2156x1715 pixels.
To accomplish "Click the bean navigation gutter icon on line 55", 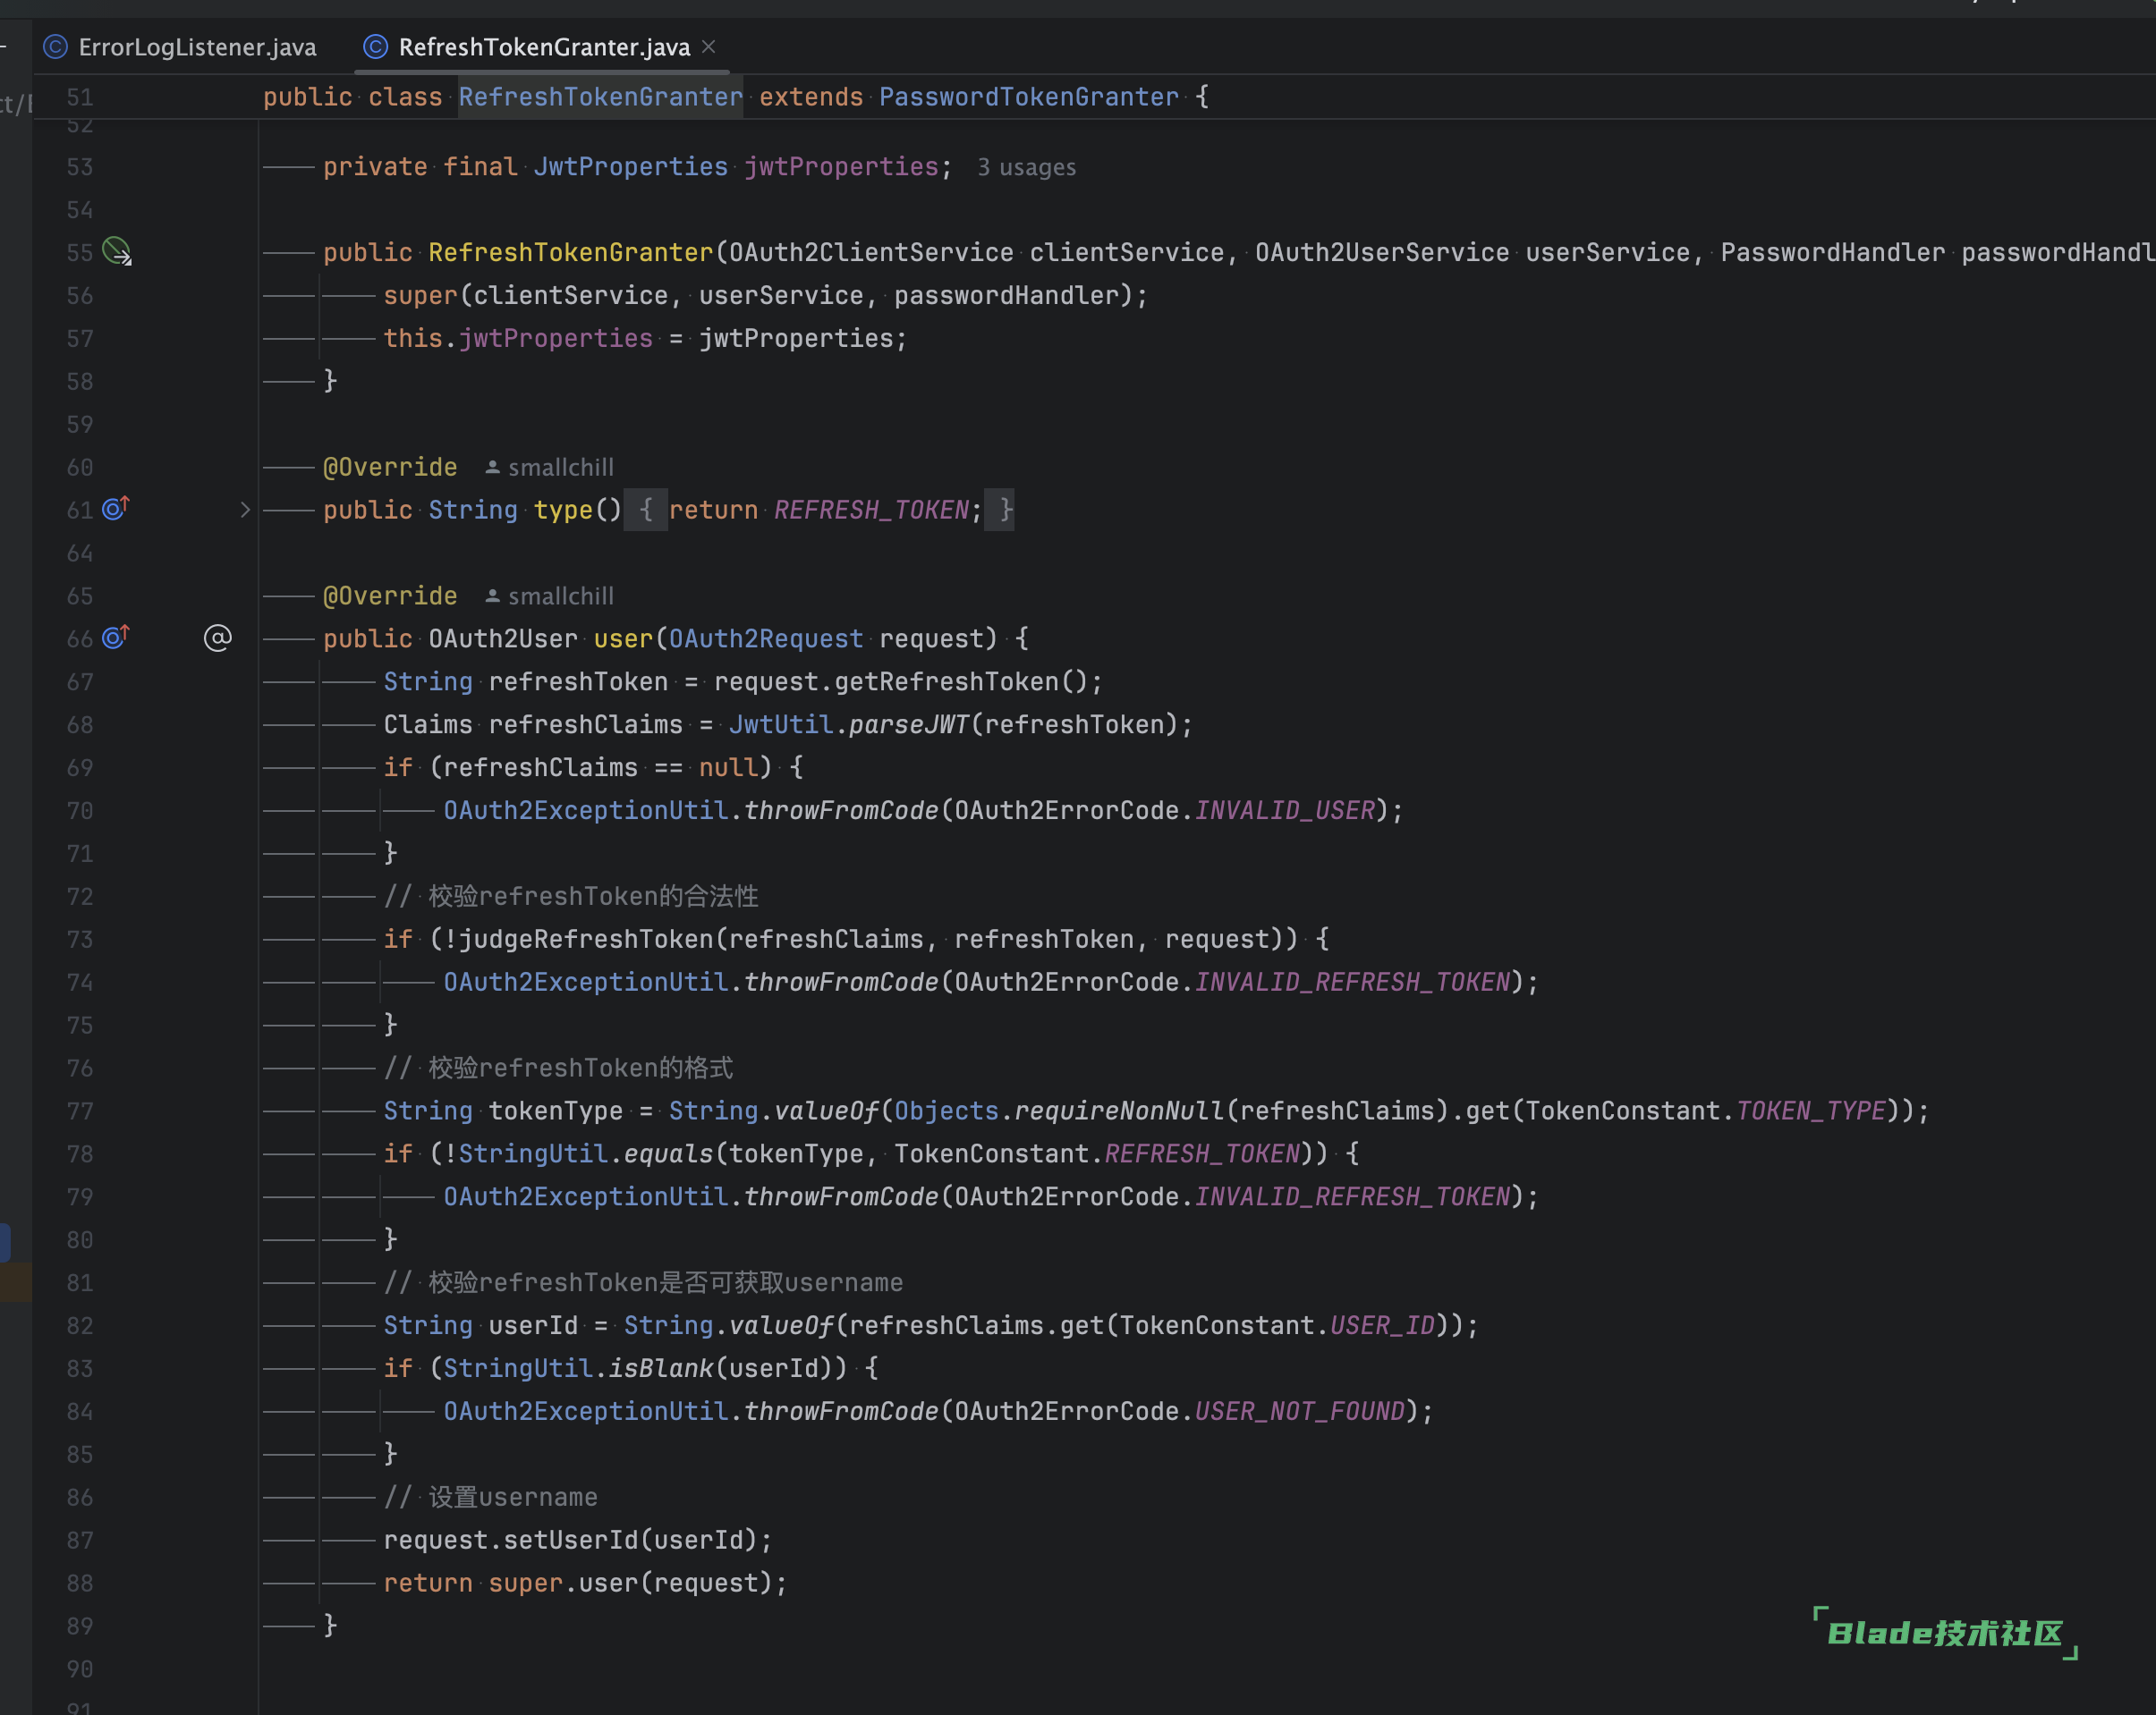I will click(x=117, y=251).
